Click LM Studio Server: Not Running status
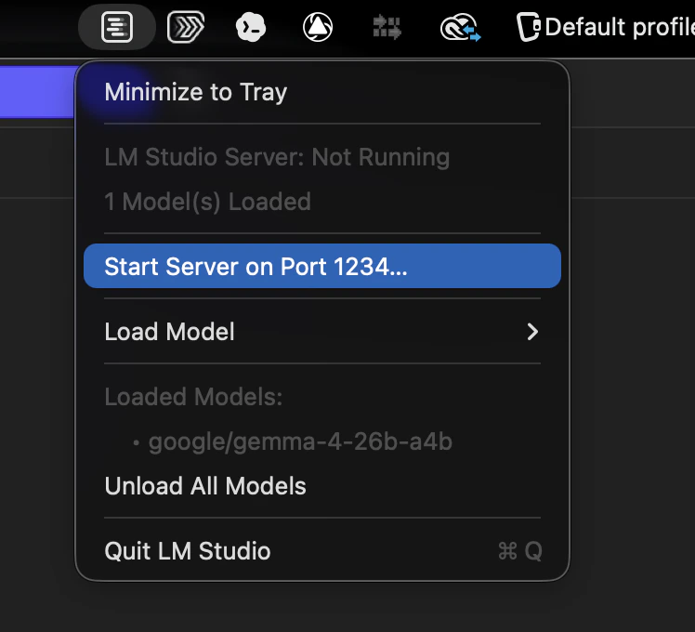The width and height of the screenshot is (695, 632). pyautogui.click(x=277, y=157)
